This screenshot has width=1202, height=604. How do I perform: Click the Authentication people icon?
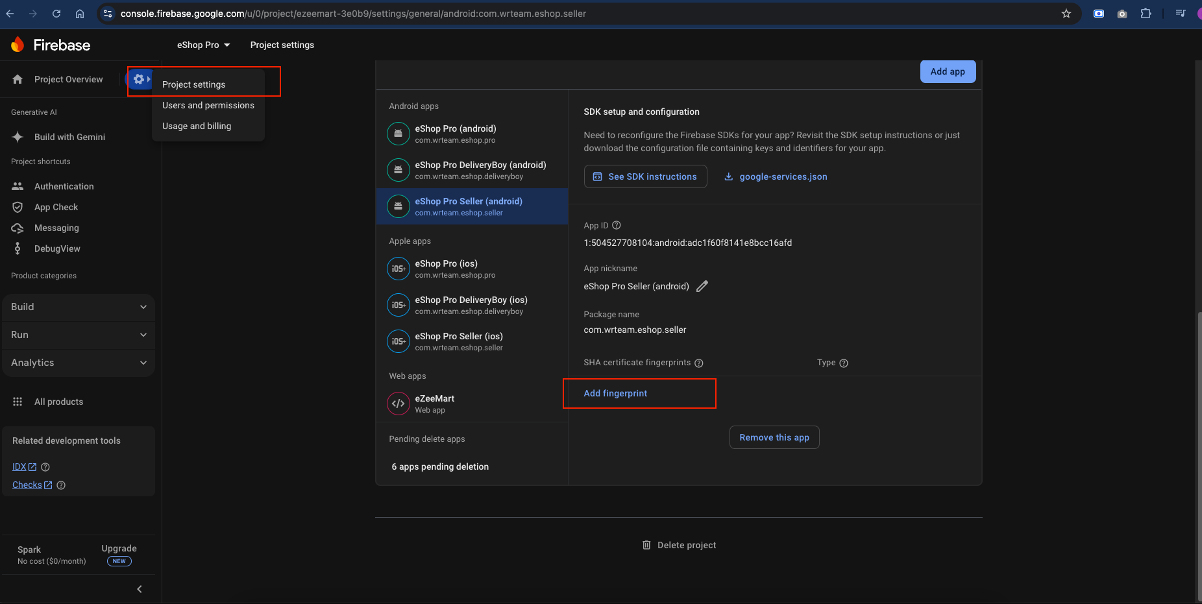coord(18,186)
